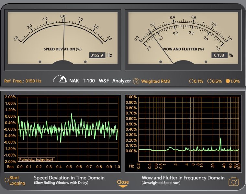The image size is (246, 194).
Task: Click the SPEED DEVIATION (%) meter title
Action: point(62,49)
